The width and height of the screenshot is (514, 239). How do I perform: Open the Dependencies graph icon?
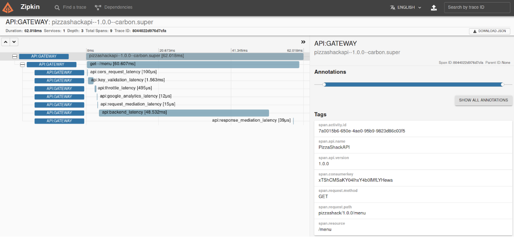coord(98,7)
